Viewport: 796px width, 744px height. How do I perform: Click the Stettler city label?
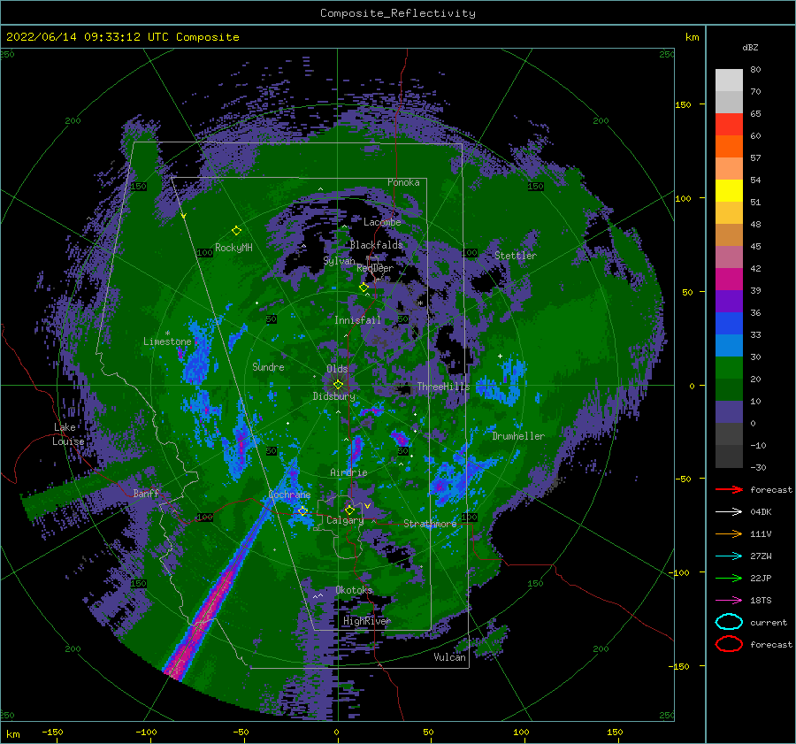(516, 256)
